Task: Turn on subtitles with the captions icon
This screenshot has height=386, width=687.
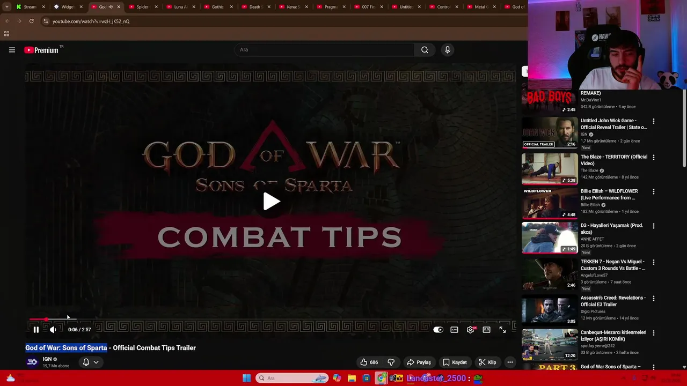Action: pos(454,330)
